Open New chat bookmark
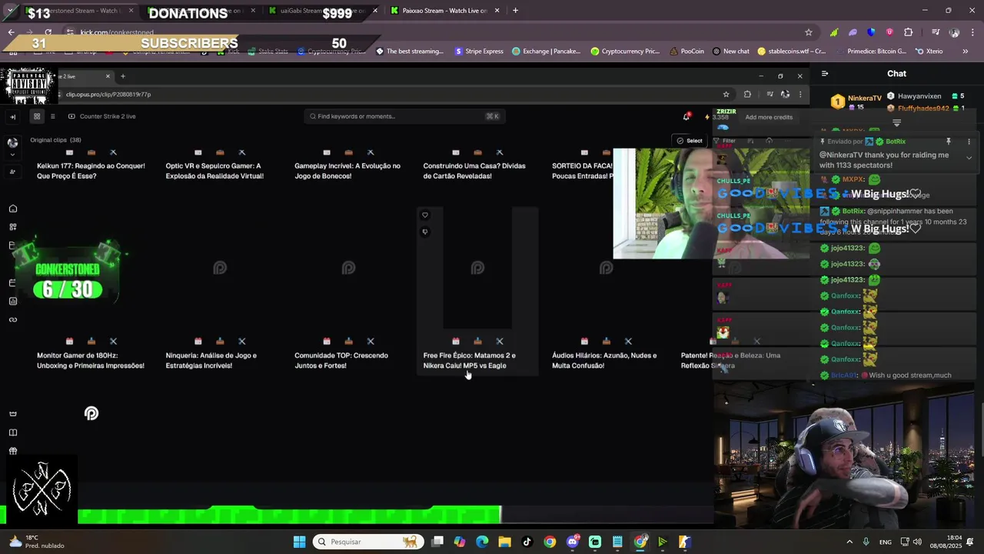The height and width of the screenshot is (554, 984). point(730,52)
